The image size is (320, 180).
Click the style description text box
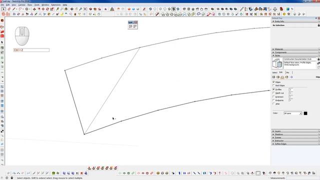299,65
